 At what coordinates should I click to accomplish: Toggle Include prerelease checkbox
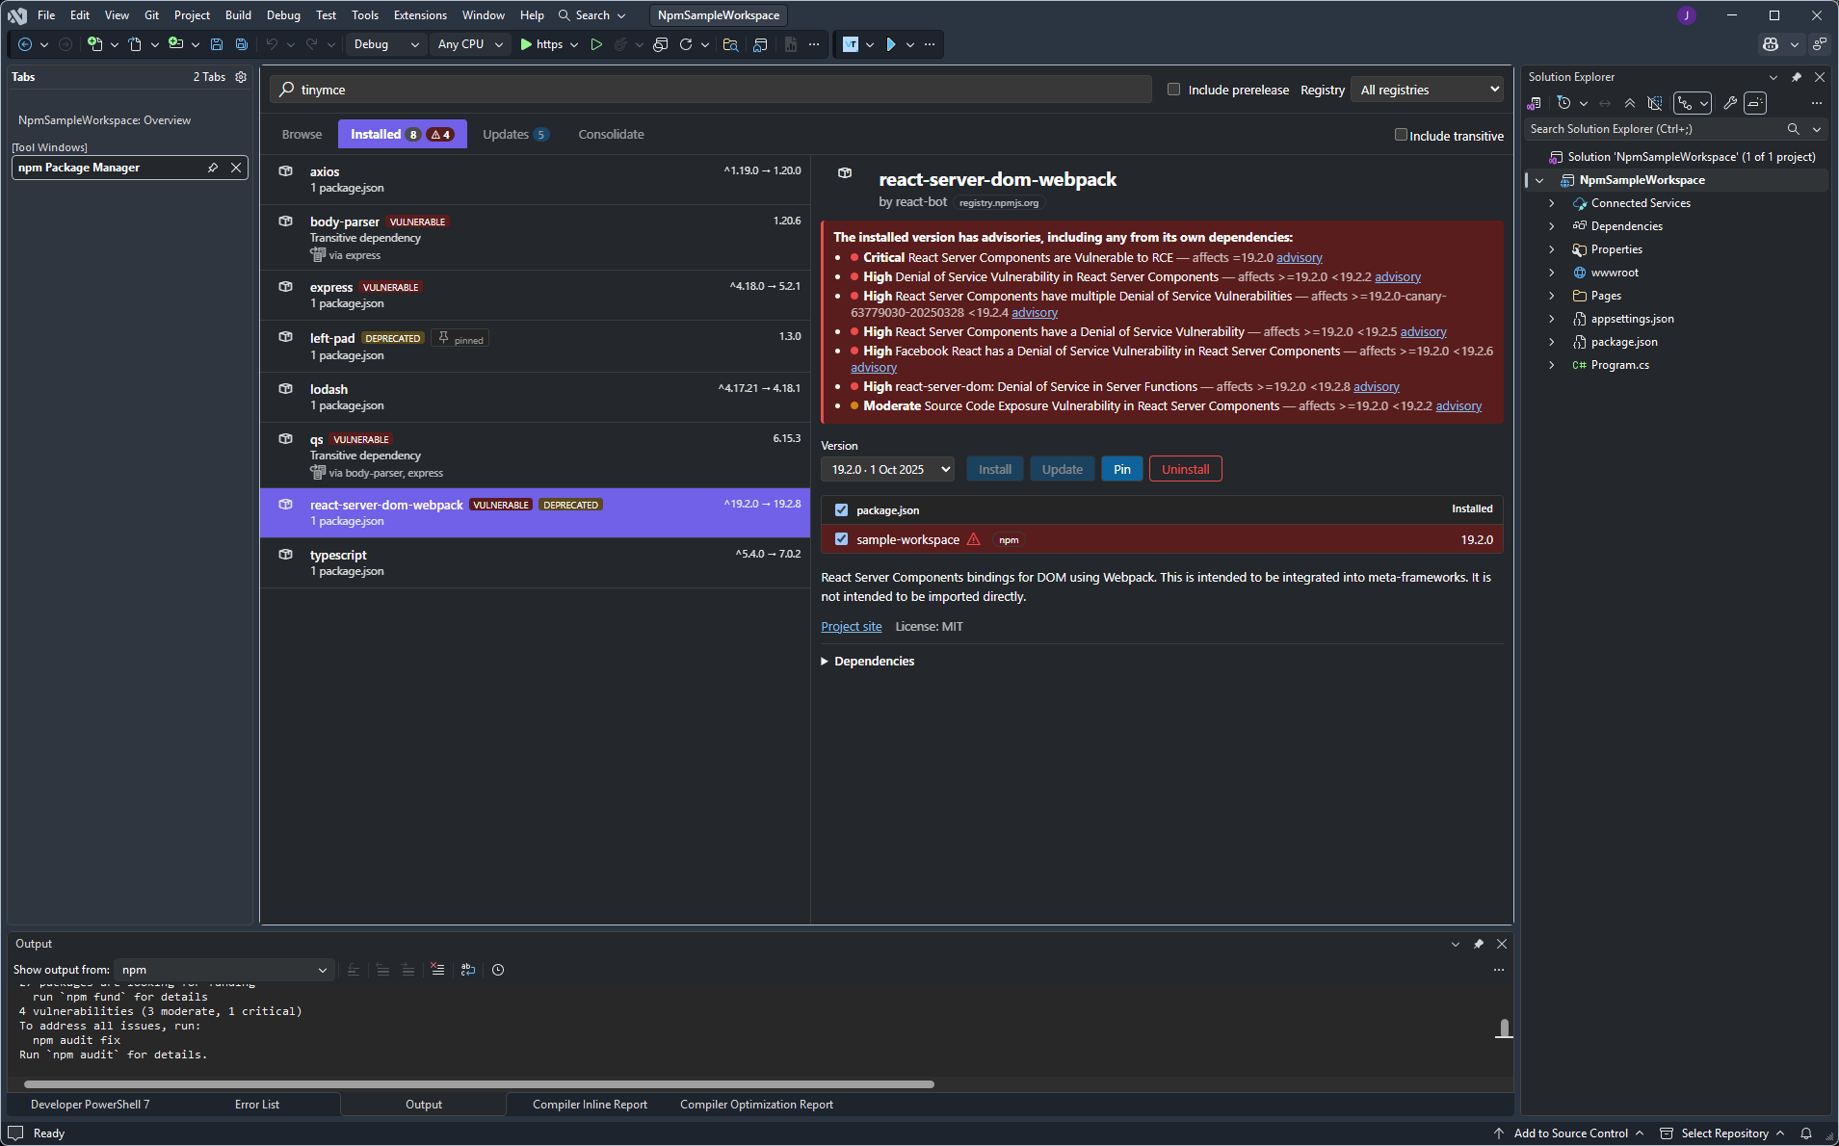pos(1173,90)
